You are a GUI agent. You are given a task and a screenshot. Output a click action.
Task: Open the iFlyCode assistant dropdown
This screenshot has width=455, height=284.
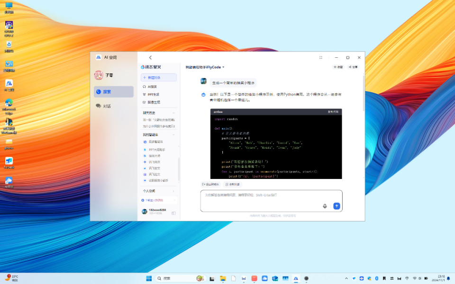coord(205,67)
